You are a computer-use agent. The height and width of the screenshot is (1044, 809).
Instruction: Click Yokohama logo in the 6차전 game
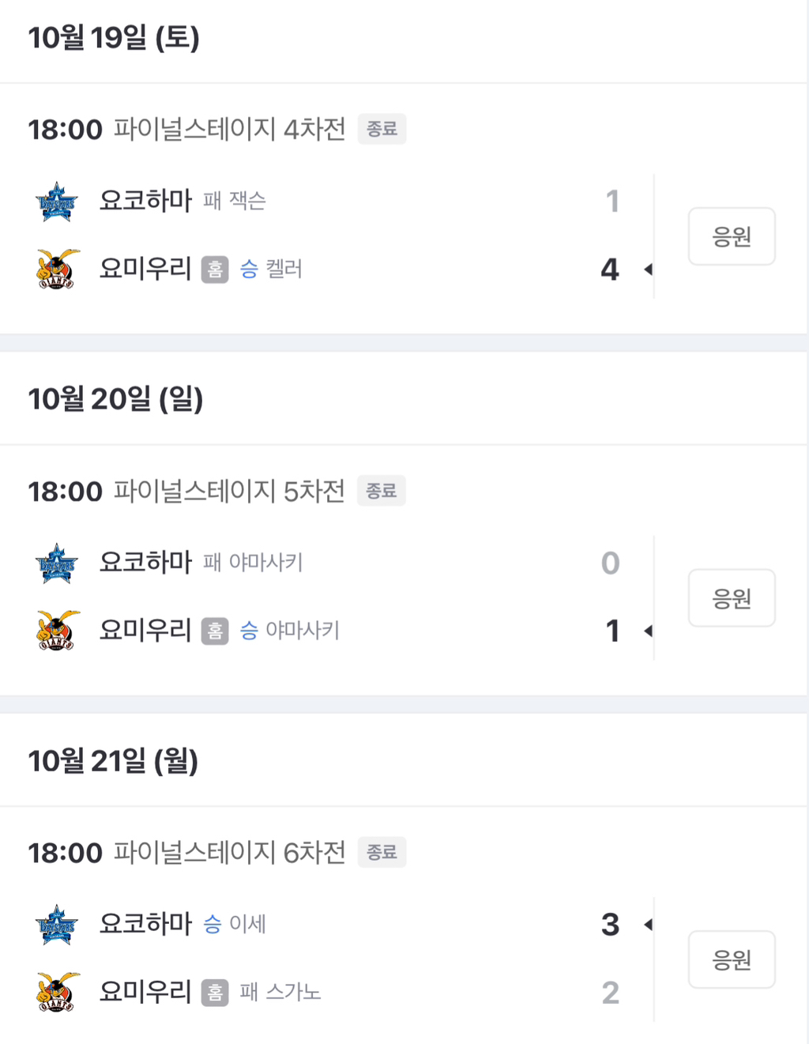pos(57,925)
